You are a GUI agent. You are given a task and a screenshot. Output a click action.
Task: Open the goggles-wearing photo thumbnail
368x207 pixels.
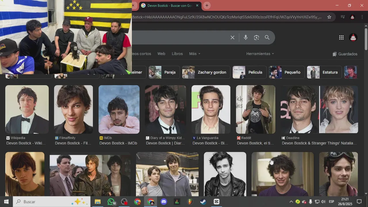pyautogui.click(x=338, y=174)
